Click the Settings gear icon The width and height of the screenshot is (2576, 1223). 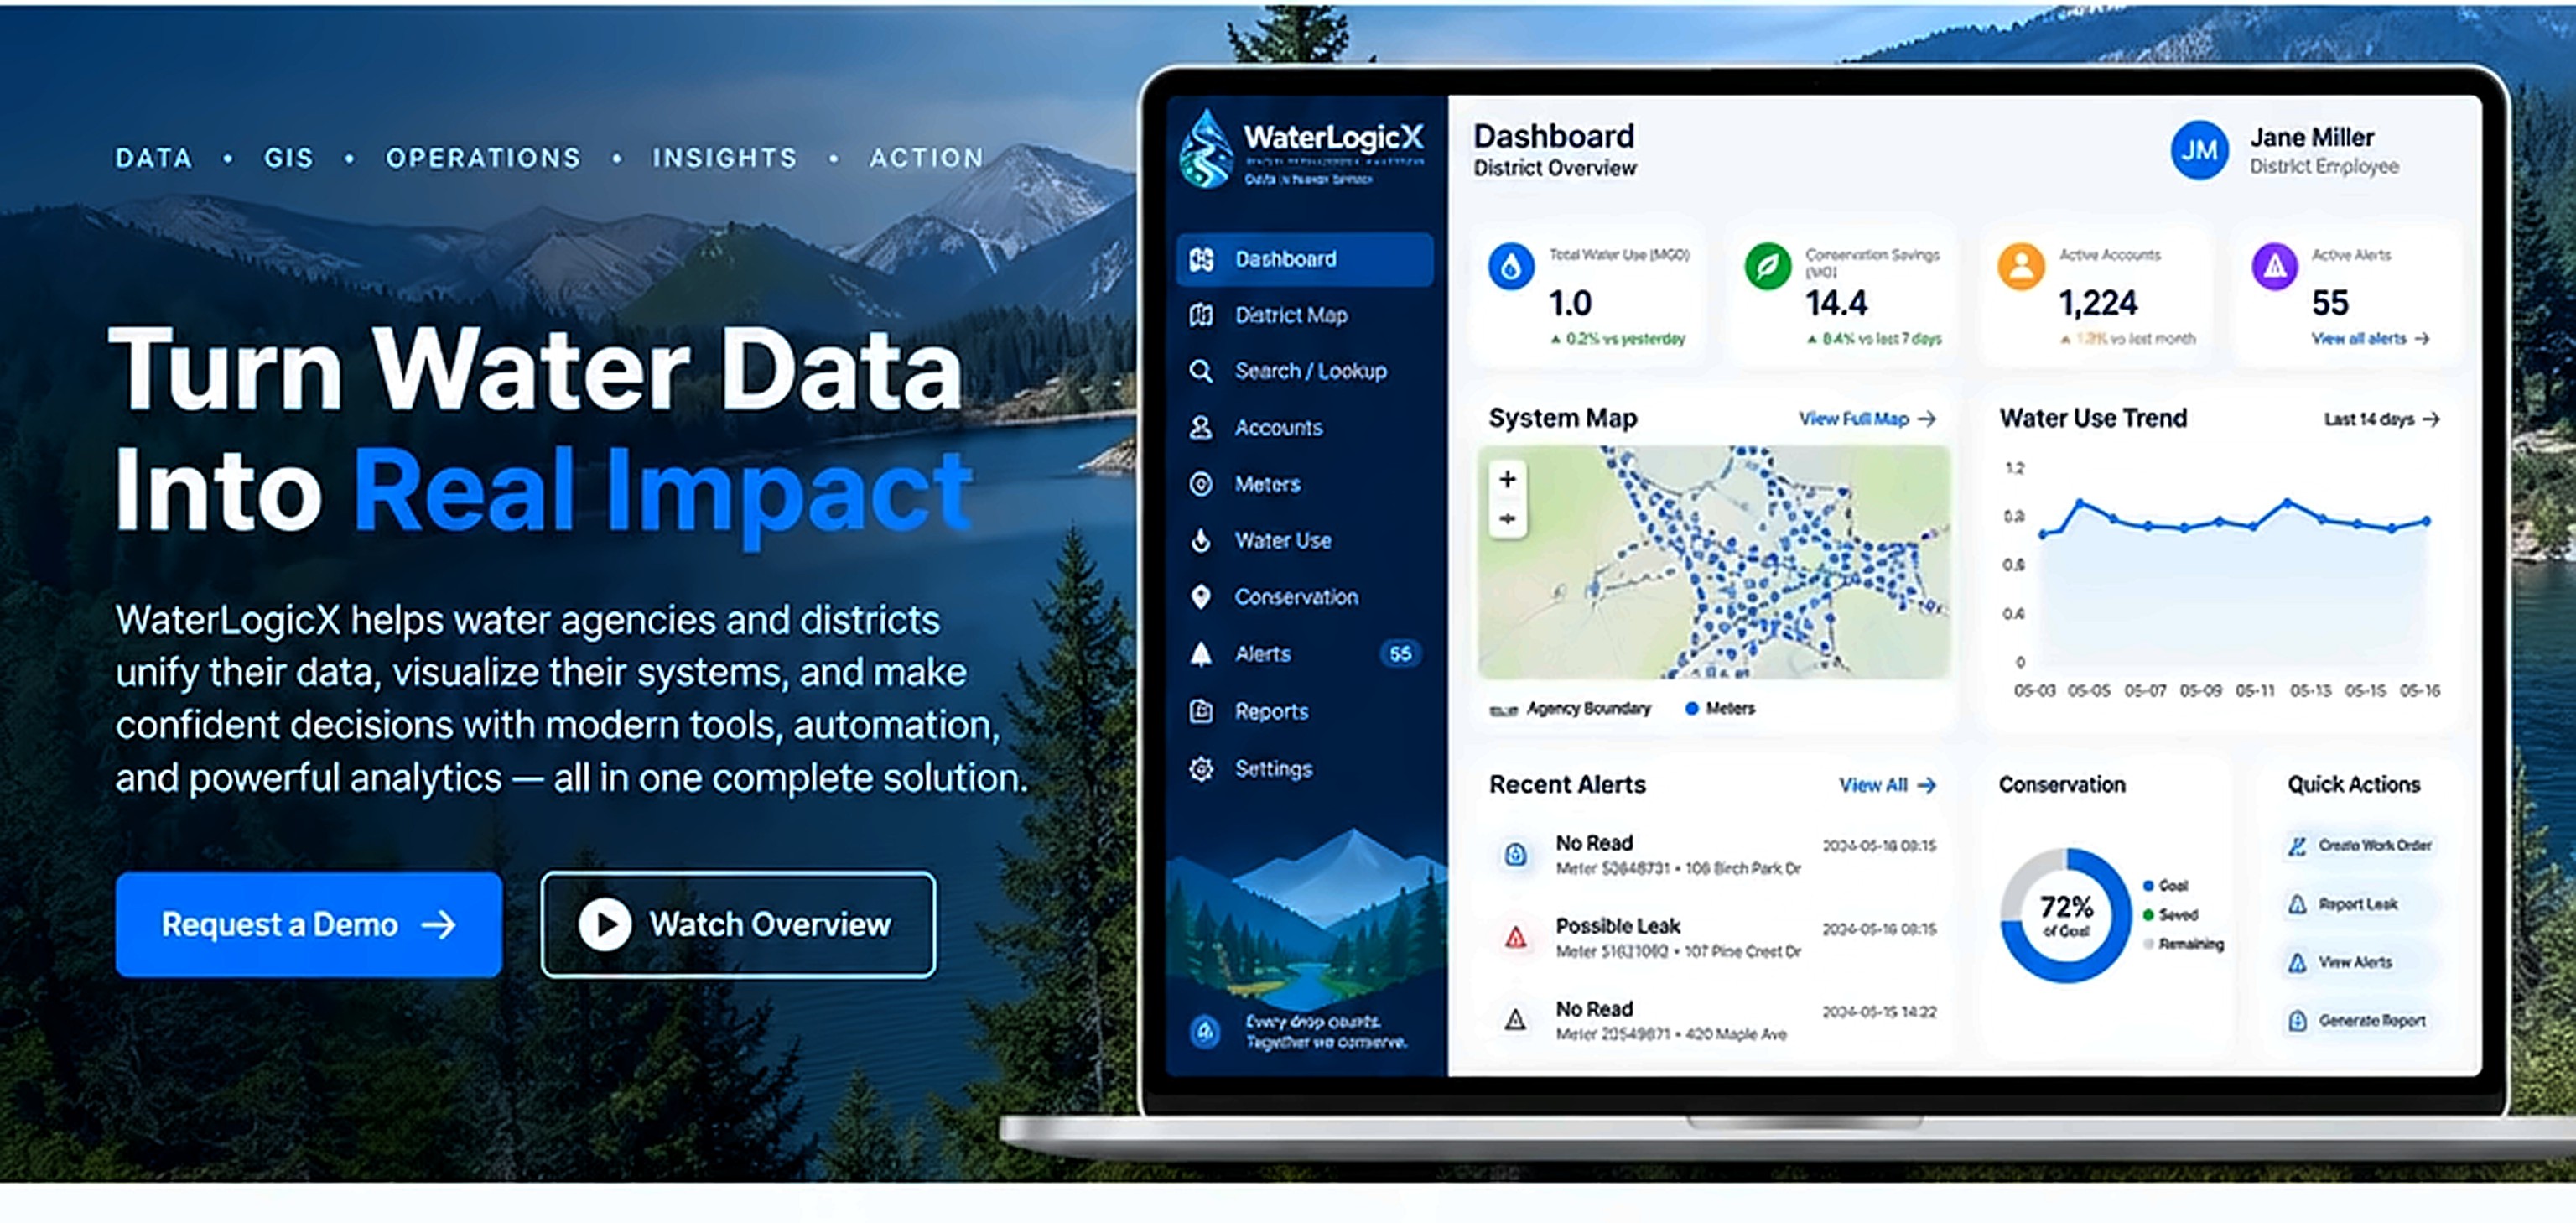pyautogui.click(x=1201, y=768)
